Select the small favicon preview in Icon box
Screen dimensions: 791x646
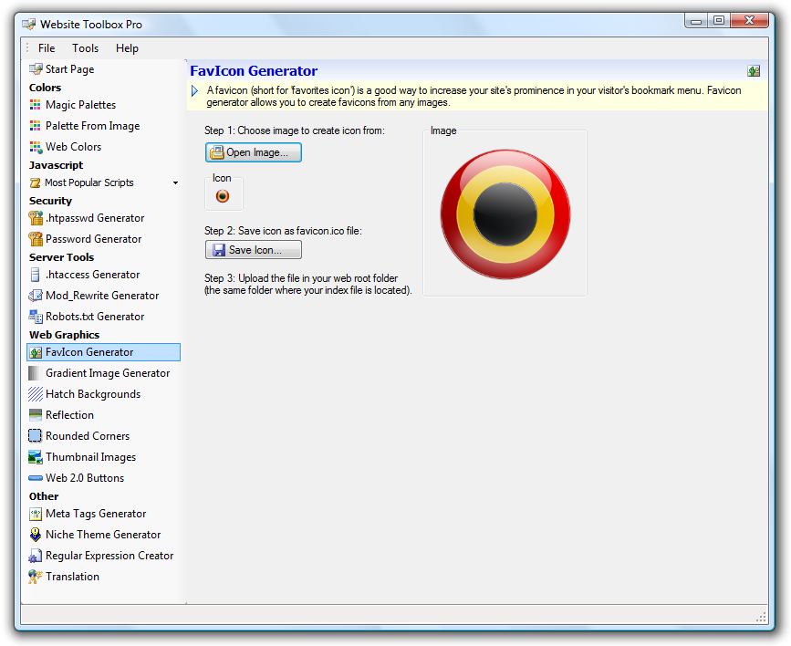tap(223, 196)
